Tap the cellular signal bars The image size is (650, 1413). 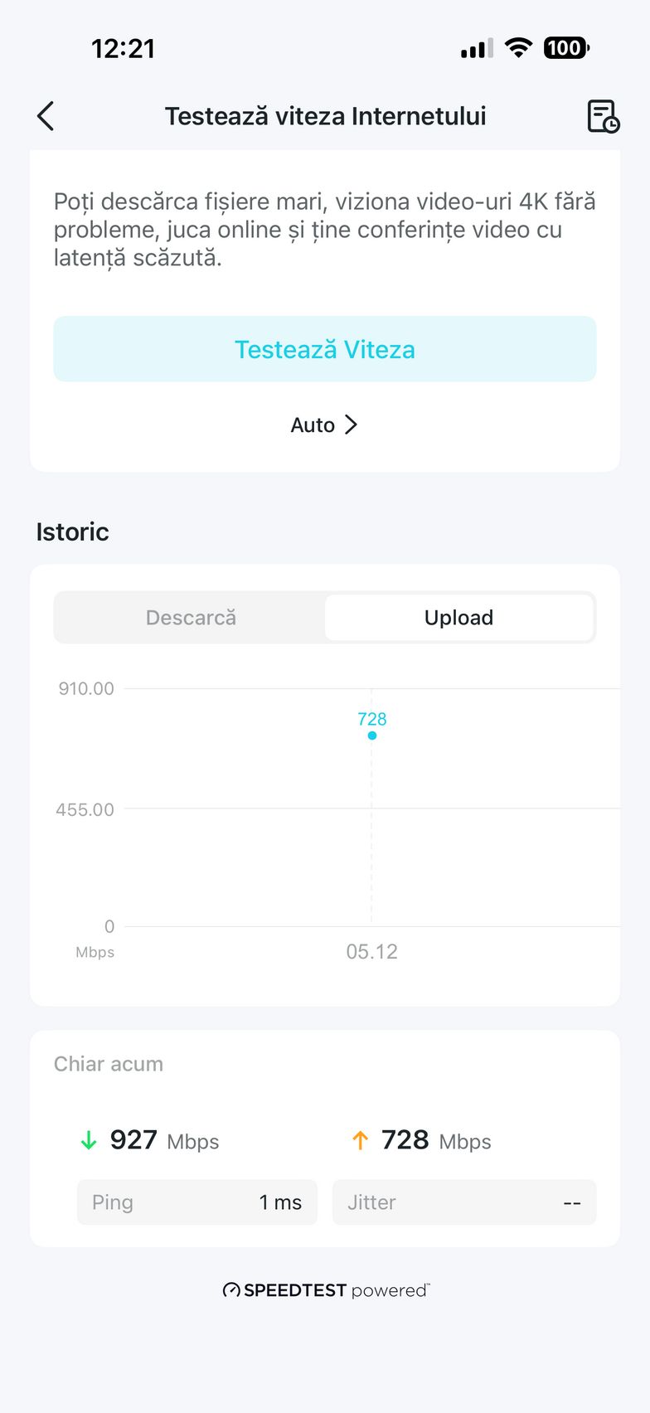tap(477, 49)
